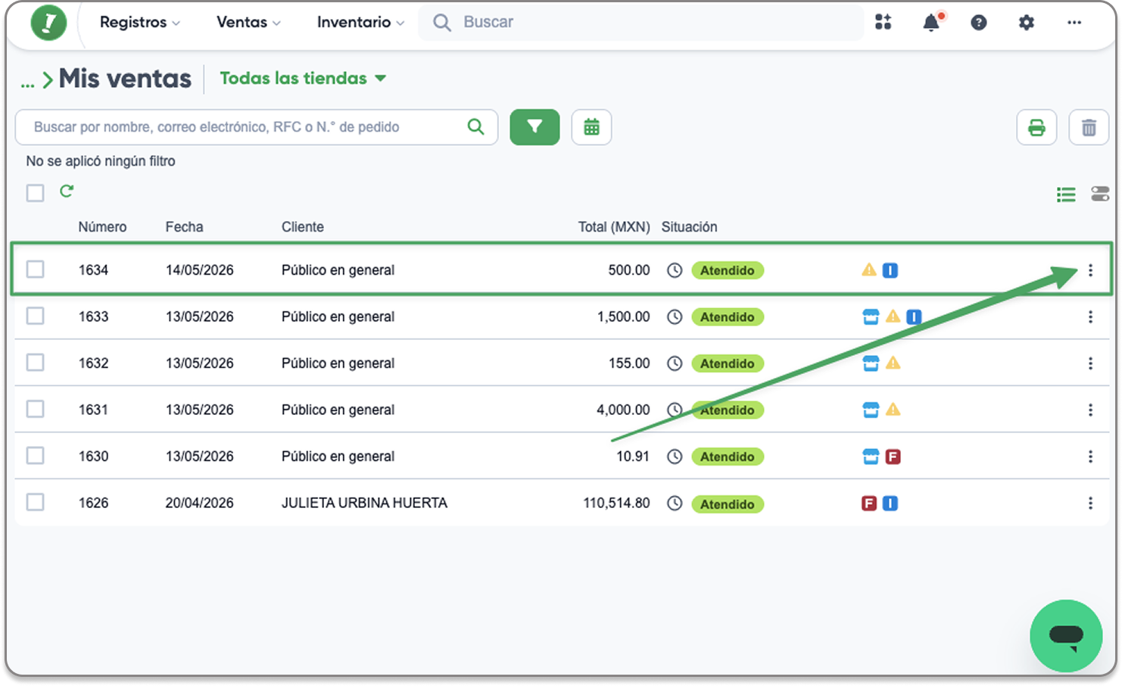Click the magnifier icon in sales search box

click(x=475, y=126)
